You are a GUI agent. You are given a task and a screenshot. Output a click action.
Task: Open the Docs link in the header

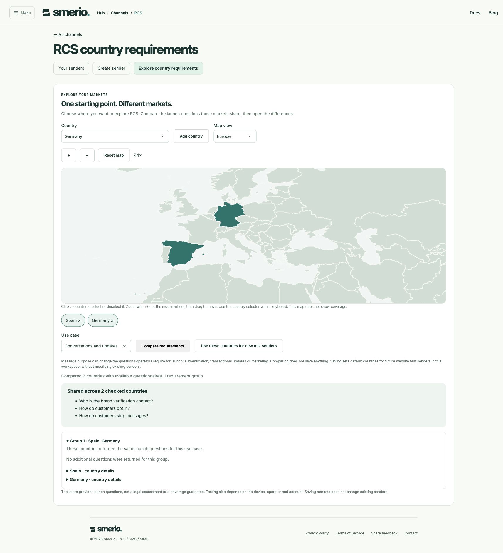[475, 13]
